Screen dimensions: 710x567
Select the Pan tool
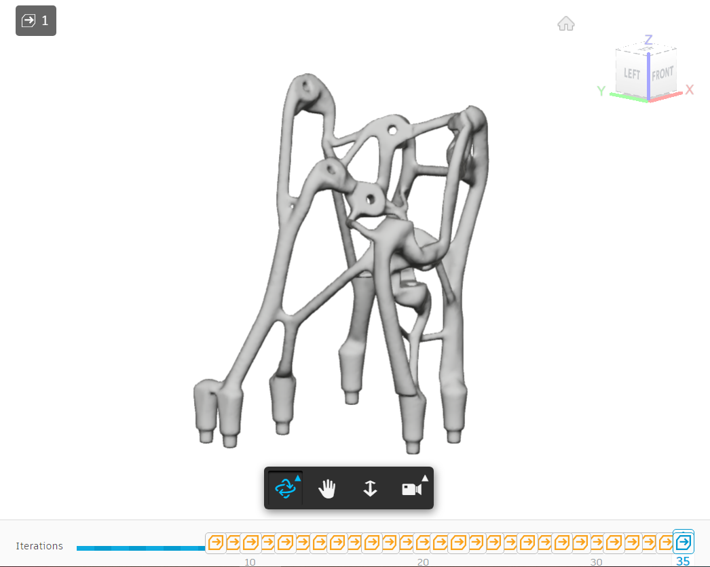click(327, 488)
